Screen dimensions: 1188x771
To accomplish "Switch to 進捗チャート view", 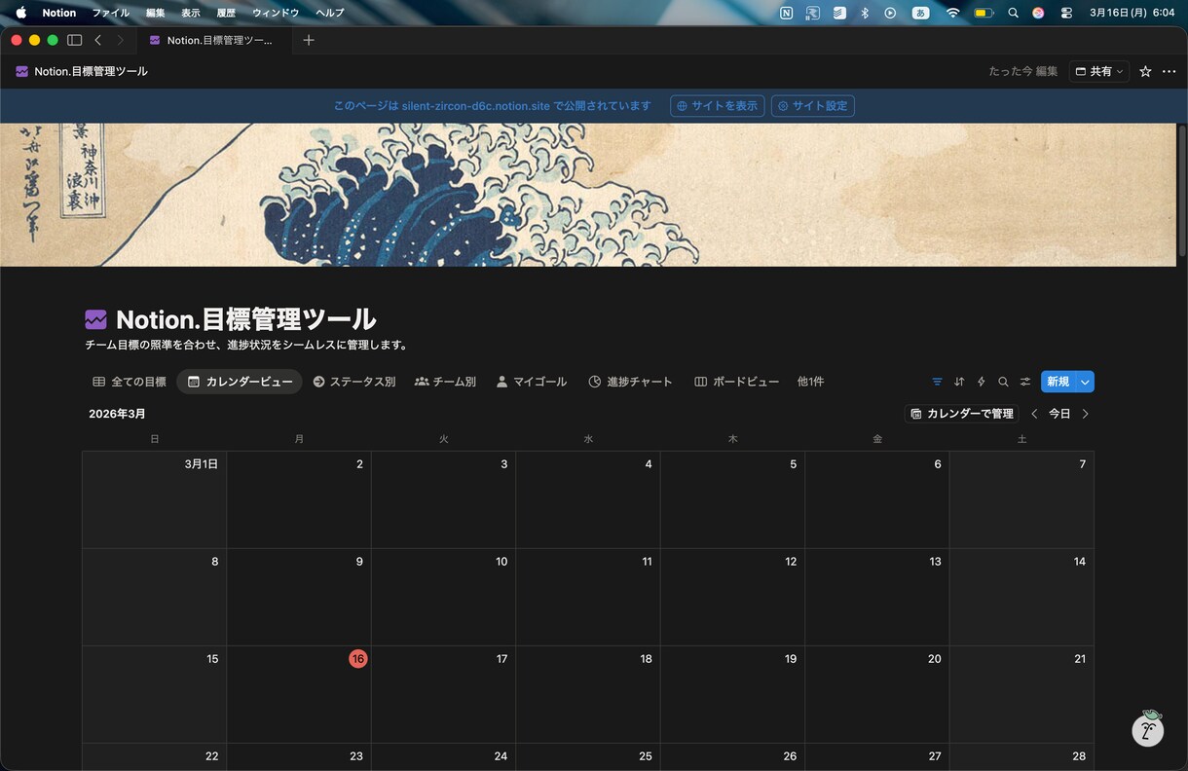I will pyautogui.click(x=630, y=382).
